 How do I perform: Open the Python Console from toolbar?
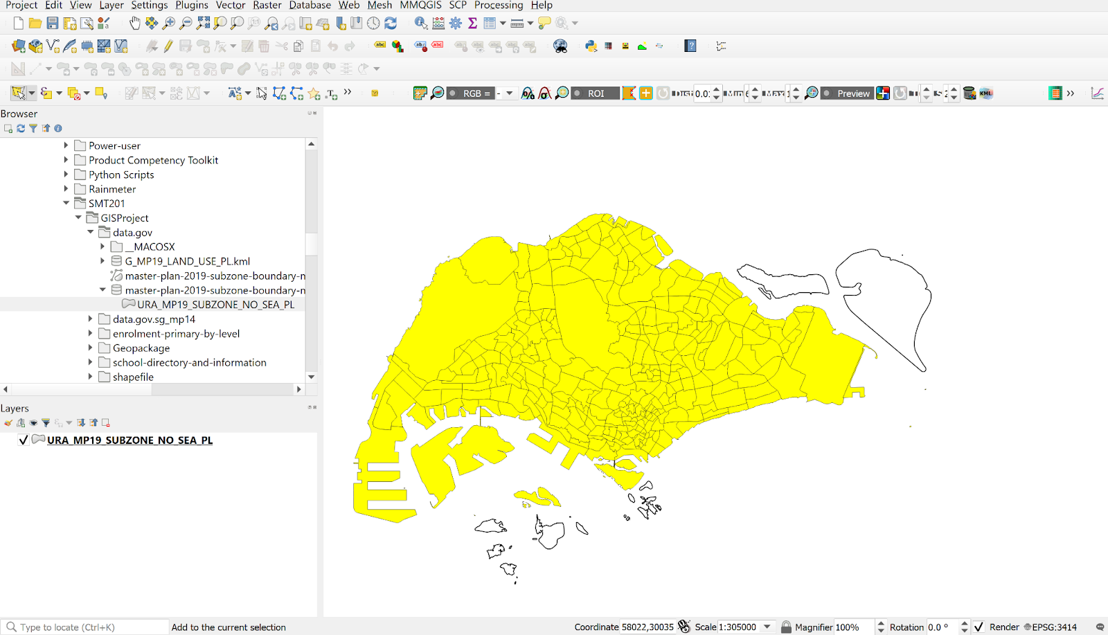(591, 46)
